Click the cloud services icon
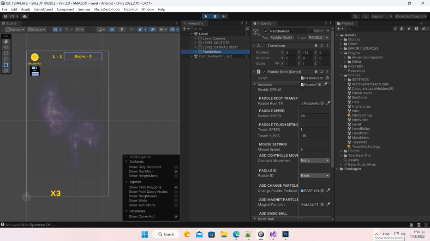 pos(24,16)
